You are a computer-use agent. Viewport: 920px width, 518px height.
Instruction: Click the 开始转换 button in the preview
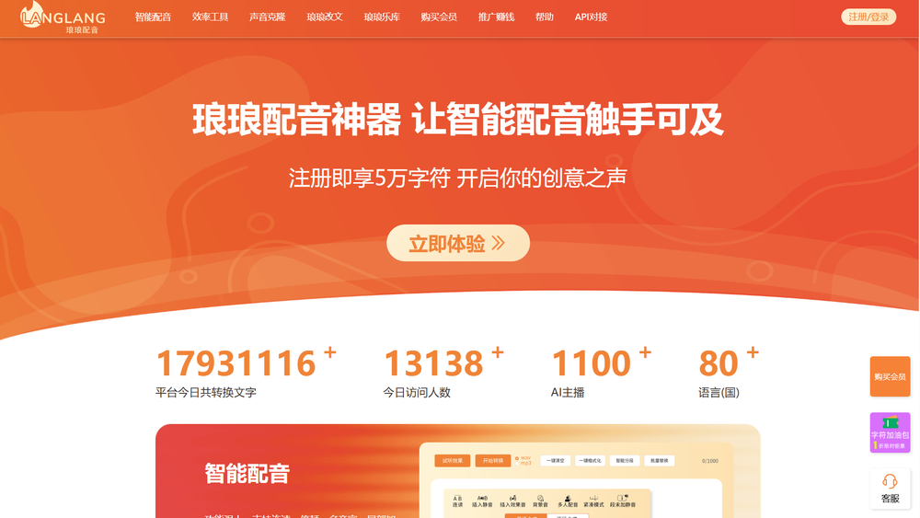point(493,461)
